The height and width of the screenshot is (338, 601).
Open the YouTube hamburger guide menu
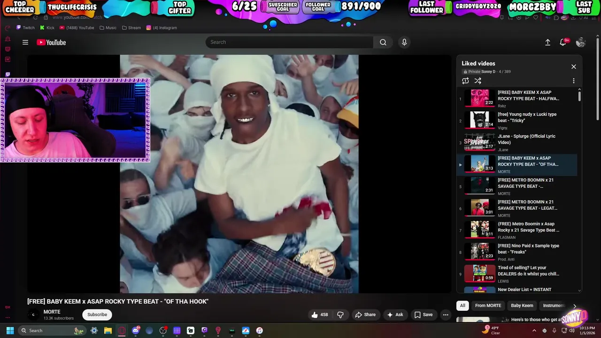tap(25, 42)
